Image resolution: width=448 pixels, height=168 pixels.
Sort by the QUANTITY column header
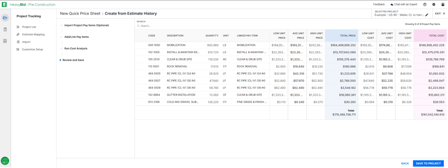(212, 36)
